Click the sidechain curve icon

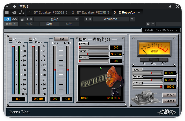(x=14, y=19)
